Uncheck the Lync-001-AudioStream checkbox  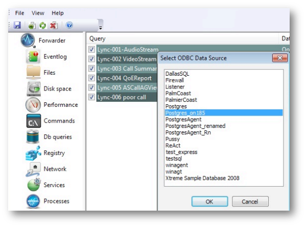click(91, 49)
